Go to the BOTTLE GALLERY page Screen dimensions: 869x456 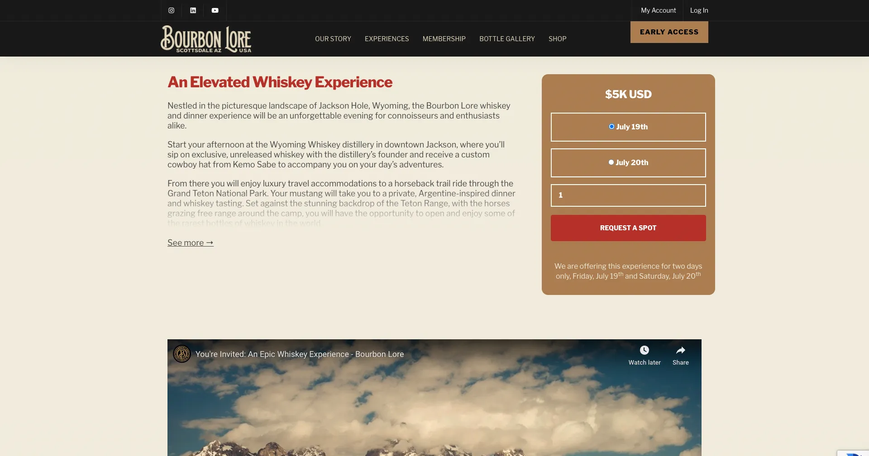point(507,39)
